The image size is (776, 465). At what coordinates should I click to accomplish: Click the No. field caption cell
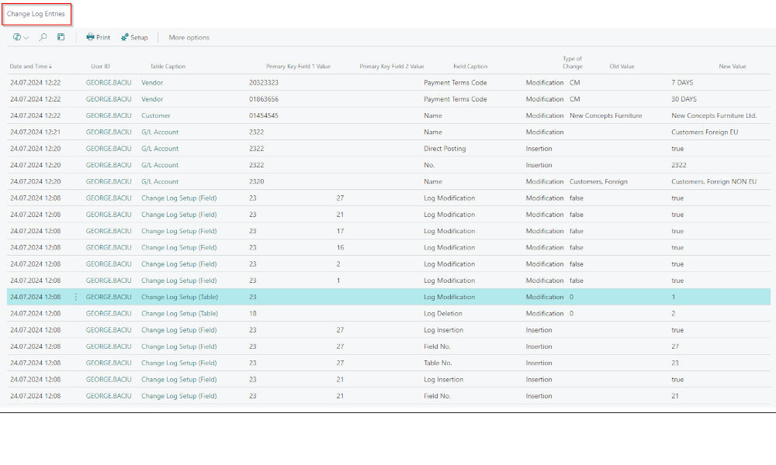click(x=429, y=165)
